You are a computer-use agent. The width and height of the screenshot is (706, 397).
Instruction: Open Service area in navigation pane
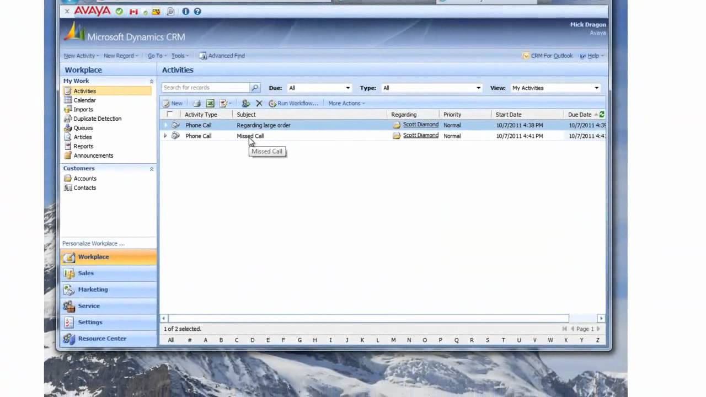point(109,305)
